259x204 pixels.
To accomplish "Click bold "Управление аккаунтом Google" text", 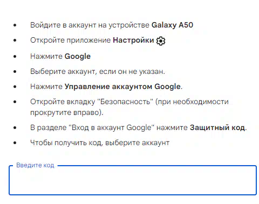I will 122,87.
